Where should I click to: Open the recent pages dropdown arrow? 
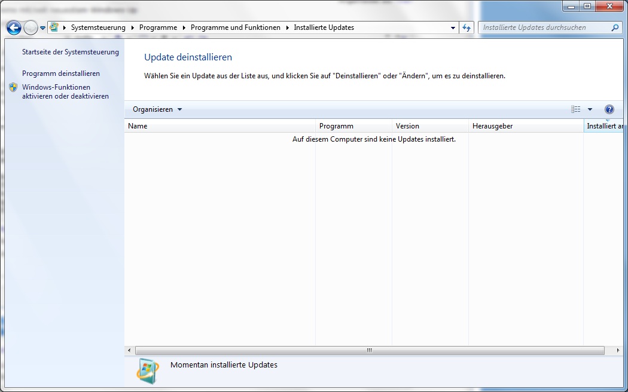43,28
